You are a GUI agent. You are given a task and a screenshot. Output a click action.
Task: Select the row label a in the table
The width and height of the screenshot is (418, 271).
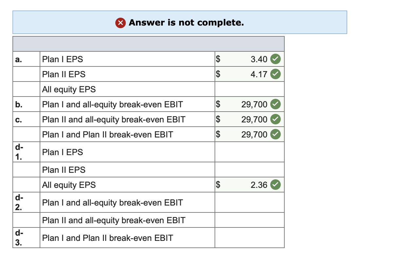point(18,59)
